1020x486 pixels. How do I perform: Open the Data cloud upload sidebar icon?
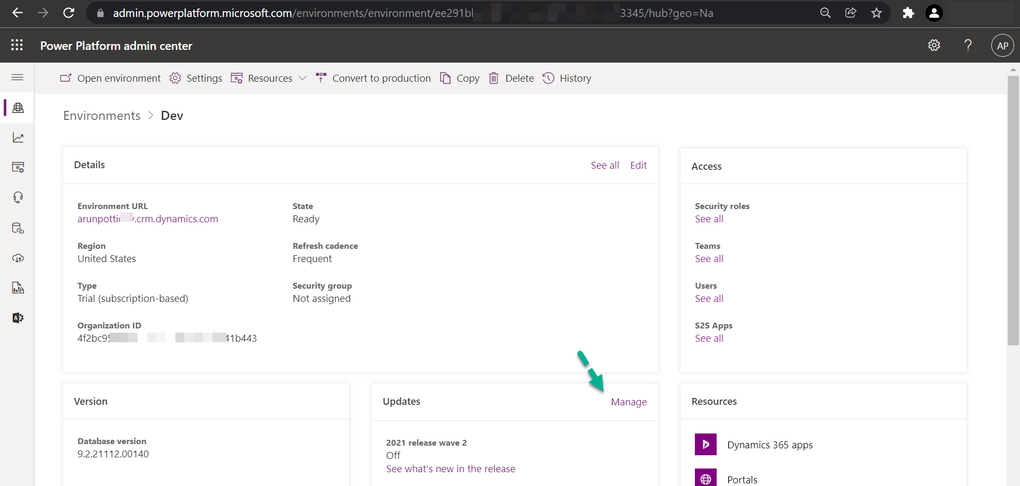(x=18, y=258)
